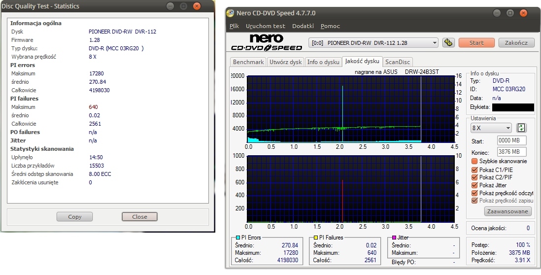Switch to the Utwórz dysk tab

coord(285,62)
